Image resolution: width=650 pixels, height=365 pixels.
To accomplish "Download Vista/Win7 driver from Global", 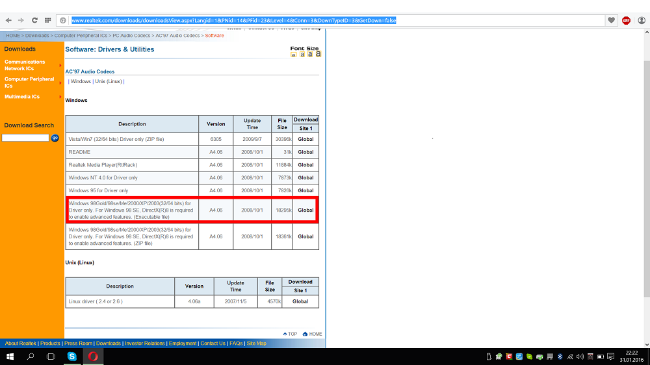I will (x=305, y=139).
